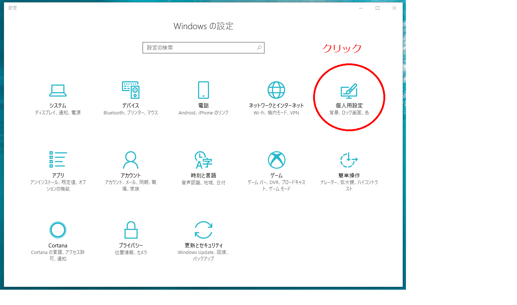
Task: Open the プライバシー padlock icon
Action: click(131, 230)
